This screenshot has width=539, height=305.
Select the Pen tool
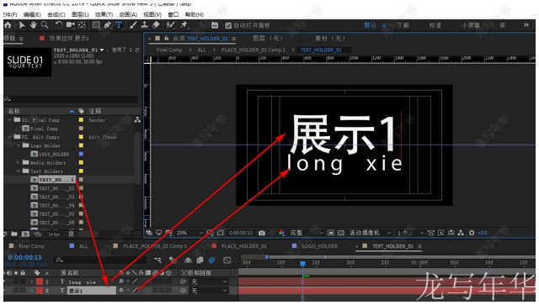tap(107, 25)
